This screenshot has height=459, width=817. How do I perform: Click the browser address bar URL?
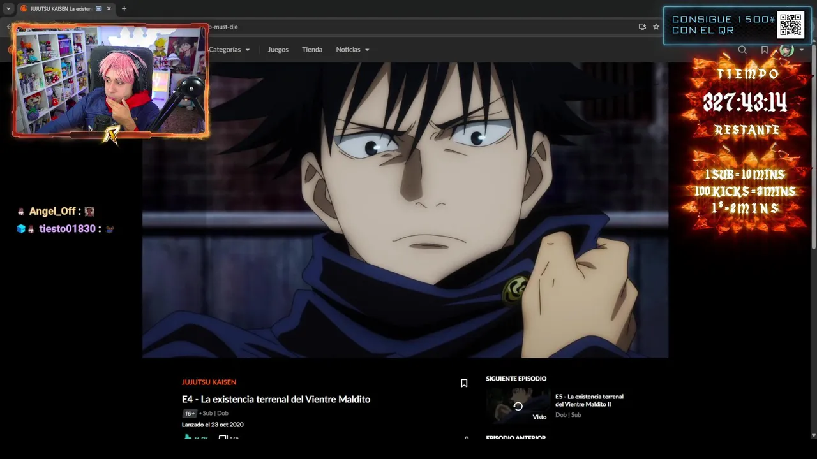point(222,27)
